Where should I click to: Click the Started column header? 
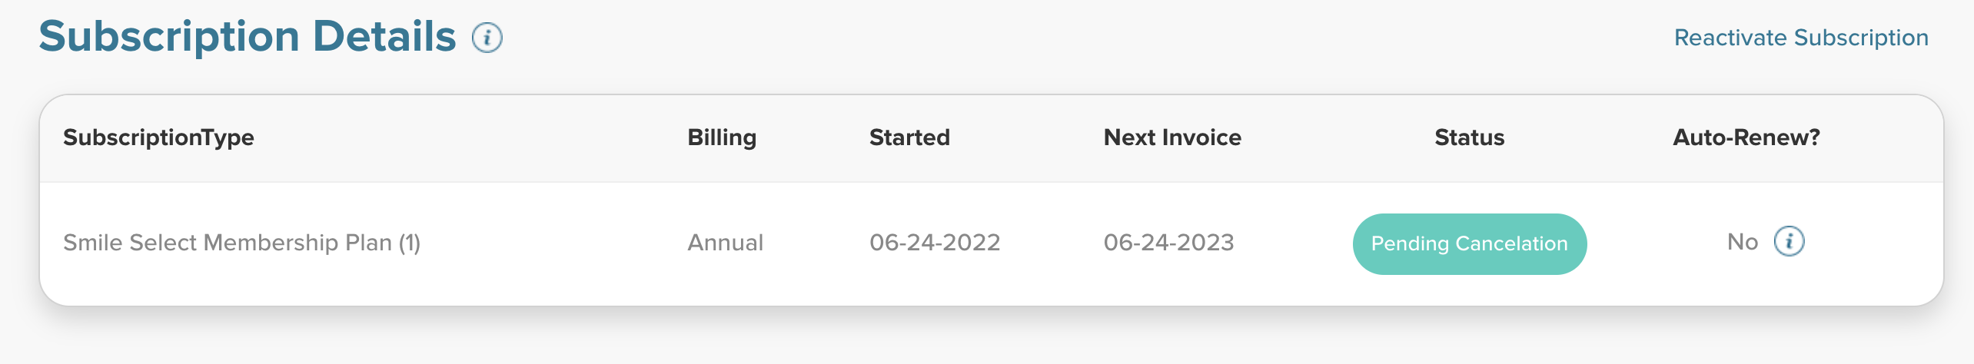tap(909, 137)
